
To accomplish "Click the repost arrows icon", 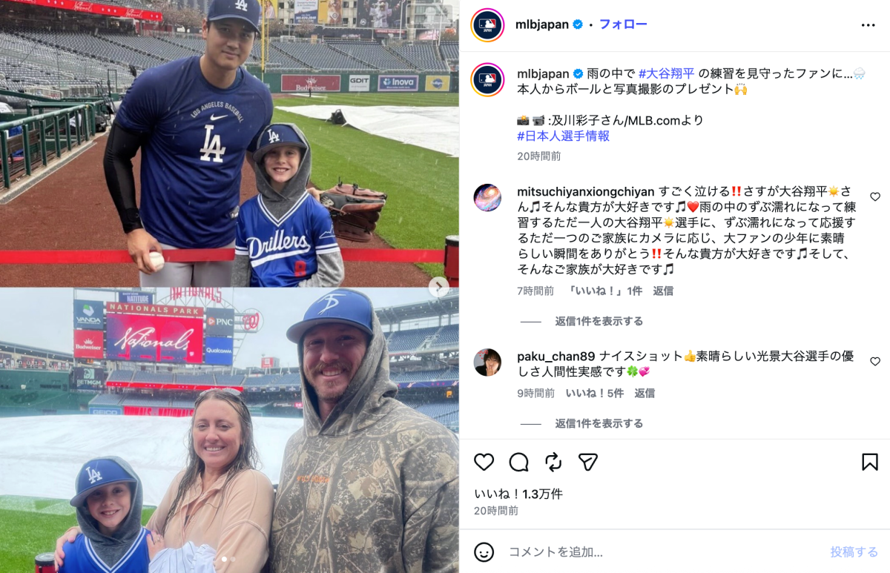I will 553,463.
